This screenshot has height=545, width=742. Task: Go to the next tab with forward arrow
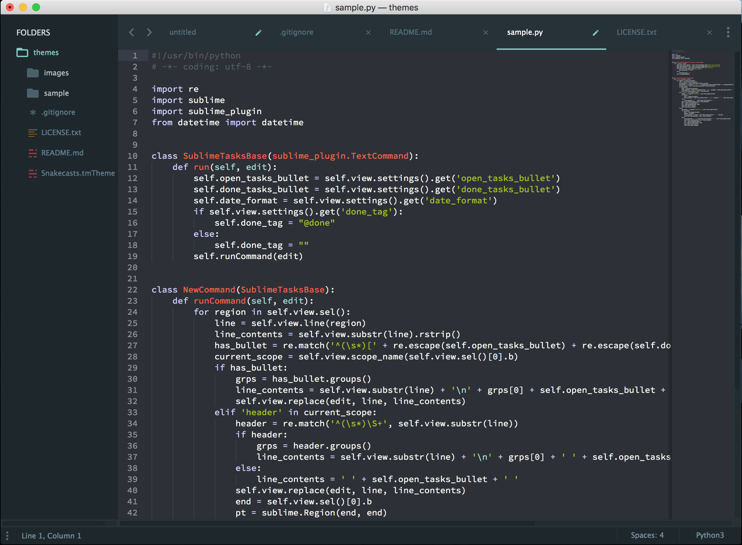(x=149, y=32)
